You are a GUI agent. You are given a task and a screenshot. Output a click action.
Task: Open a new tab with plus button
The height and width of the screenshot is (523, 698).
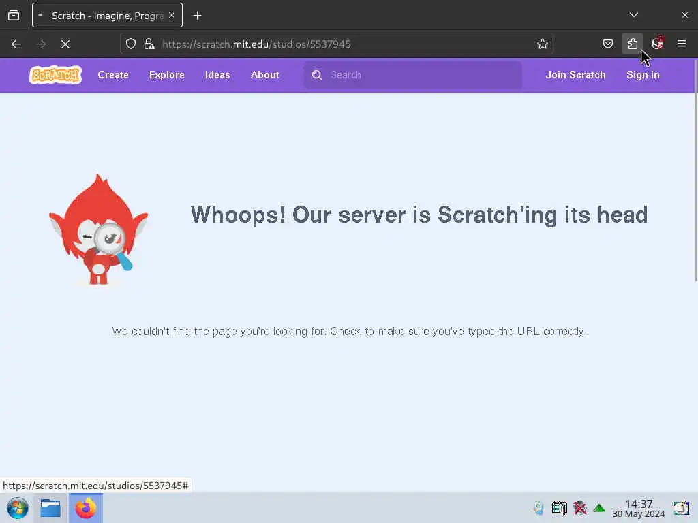[197, 16]
